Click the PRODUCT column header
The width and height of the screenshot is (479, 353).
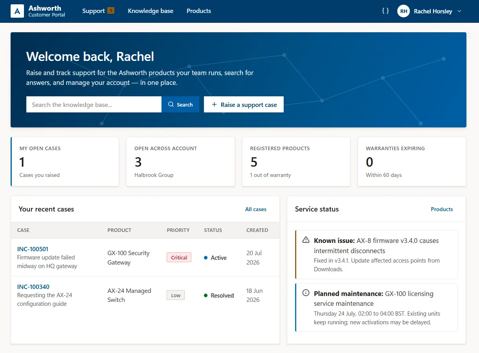119,230
